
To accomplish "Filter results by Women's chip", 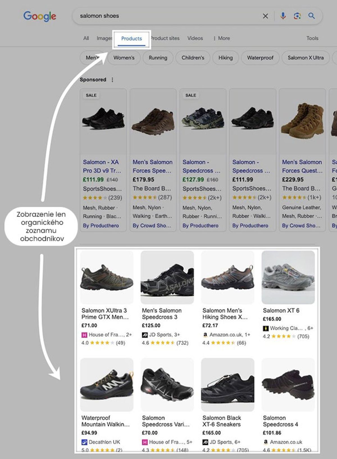I will pos(124,58).
